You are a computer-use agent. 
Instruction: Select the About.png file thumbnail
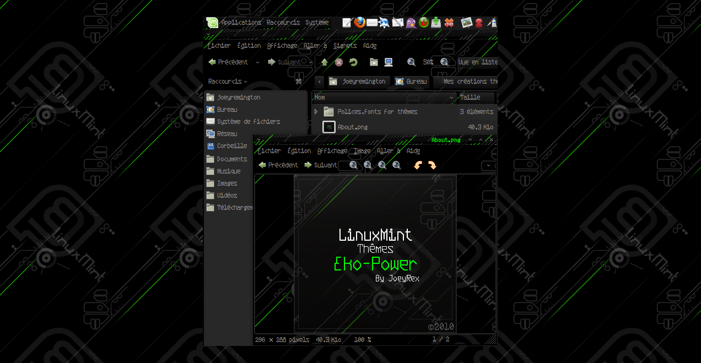point(329,127)
